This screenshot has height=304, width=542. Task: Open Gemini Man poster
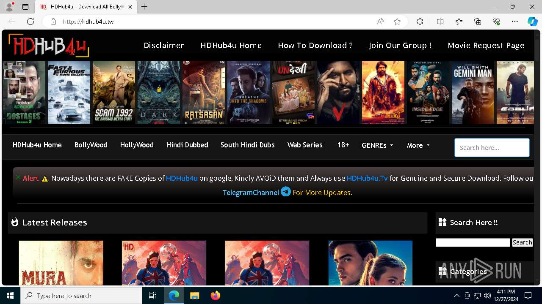pyautogui.click(x=473, y=92)
